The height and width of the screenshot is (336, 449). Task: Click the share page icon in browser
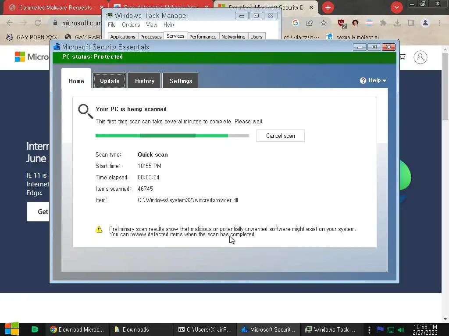[x=309, y=23]
